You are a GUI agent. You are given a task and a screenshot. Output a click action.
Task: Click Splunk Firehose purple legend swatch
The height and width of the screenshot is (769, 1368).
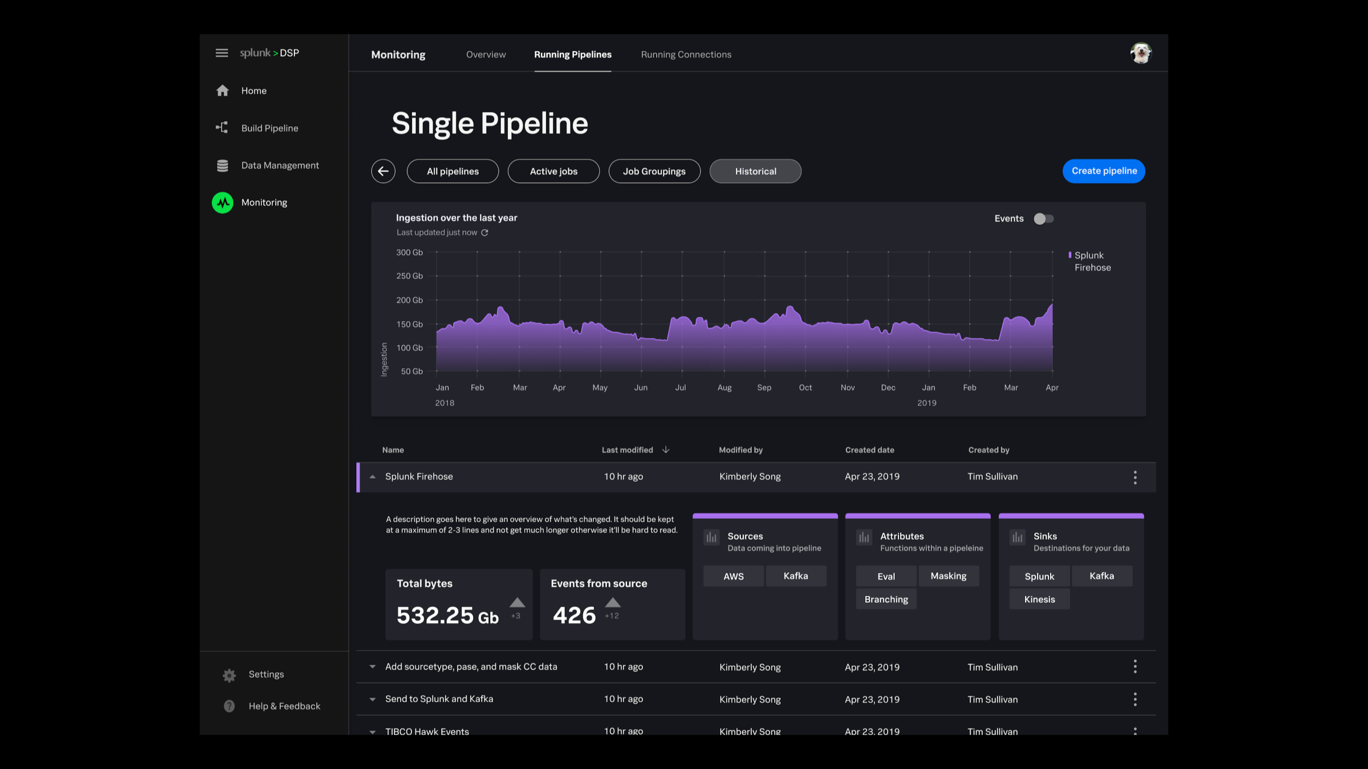click(1070, 255)
